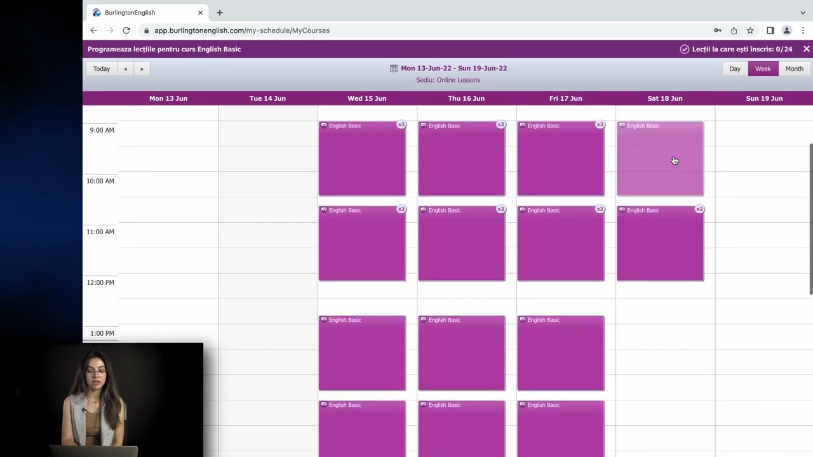Open Wednesday's first English Basic lesson at 9 AM
This screenshot has width=813, height=457.
(362, 159)
